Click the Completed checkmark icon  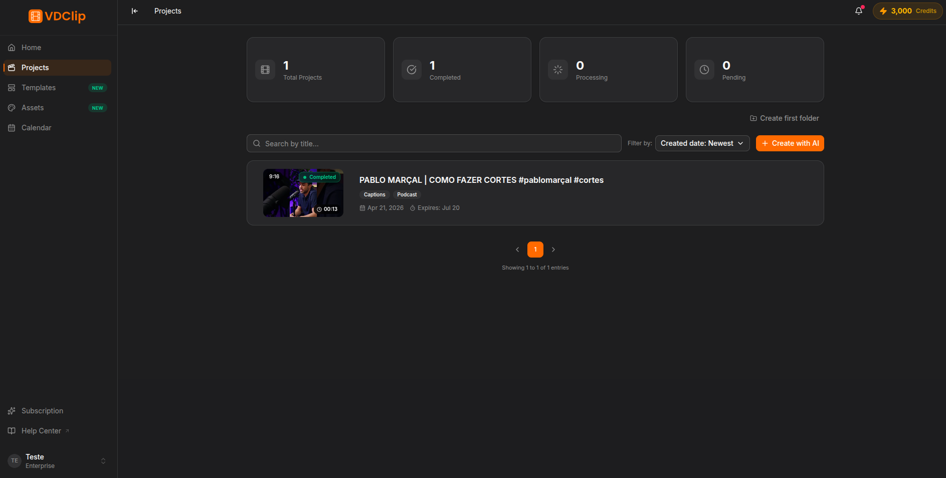tap(412, 70)
